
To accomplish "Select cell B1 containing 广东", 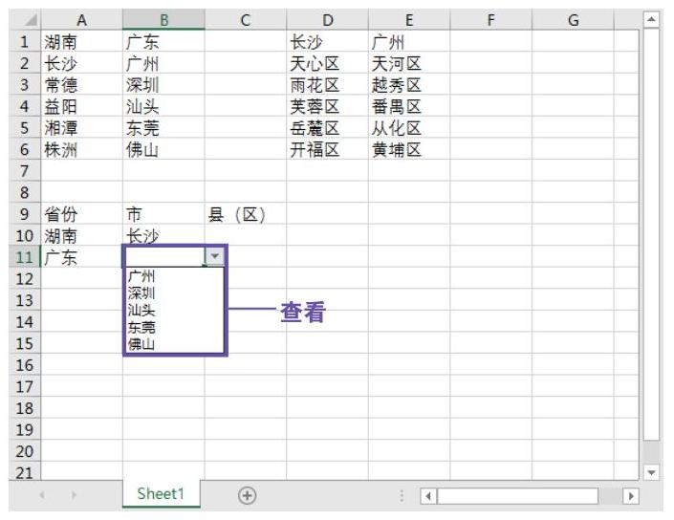I will [163, 41].
